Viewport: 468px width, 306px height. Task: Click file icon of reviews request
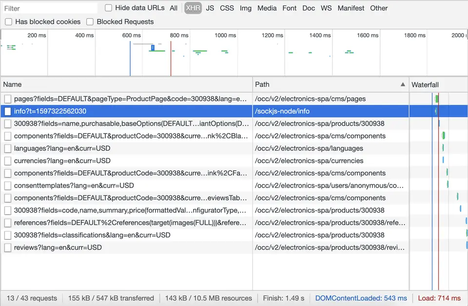(x=8, y=248)
